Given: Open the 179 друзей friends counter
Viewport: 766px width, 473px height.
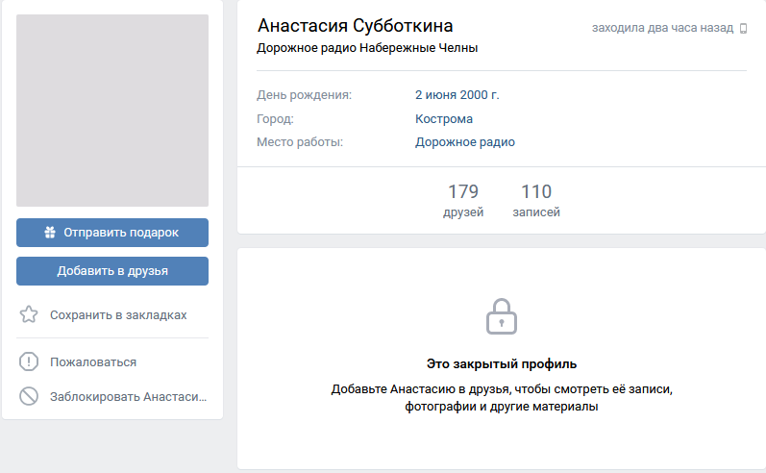Looking at the screenshot, I should (x=463, y=200).
